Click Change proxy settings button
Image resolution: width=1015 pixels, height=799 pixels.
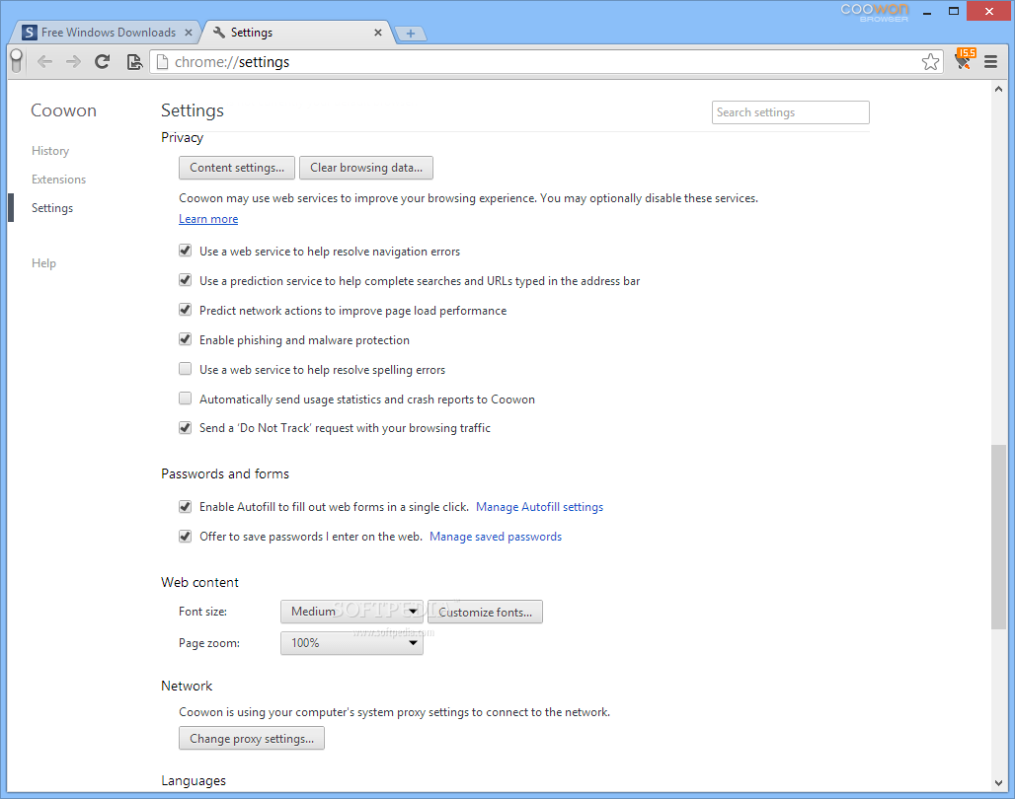(252, 738)
